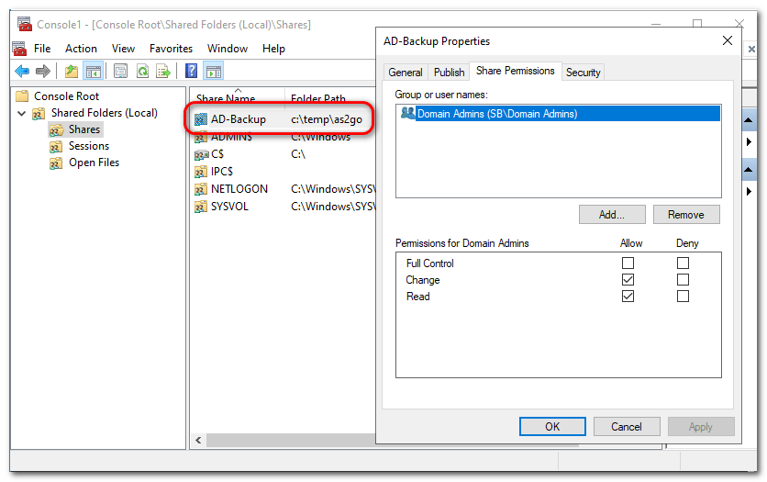This screenshot has height=482, width=767.
Task: Click the Up one level folder icon
Action: [x=72, y=71]
